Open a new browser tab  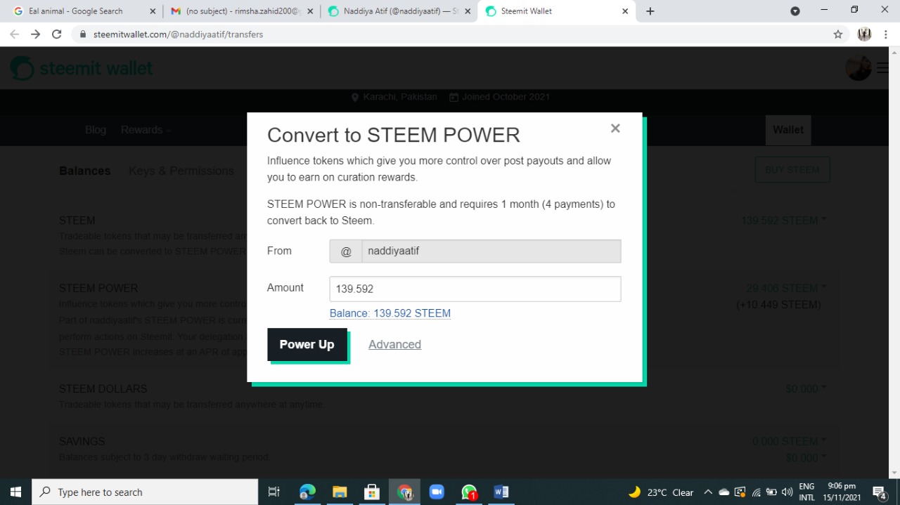(x=650, y=11)
